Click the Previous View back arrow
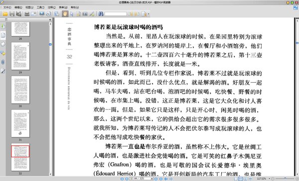 166,179
